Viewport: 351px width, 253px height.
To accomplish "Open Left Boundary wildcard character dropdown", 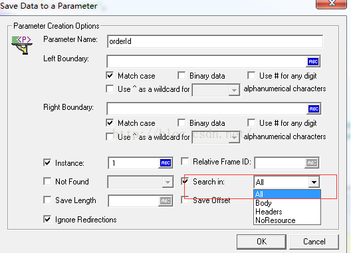I will pyautogui.click(x=234, y=90).
